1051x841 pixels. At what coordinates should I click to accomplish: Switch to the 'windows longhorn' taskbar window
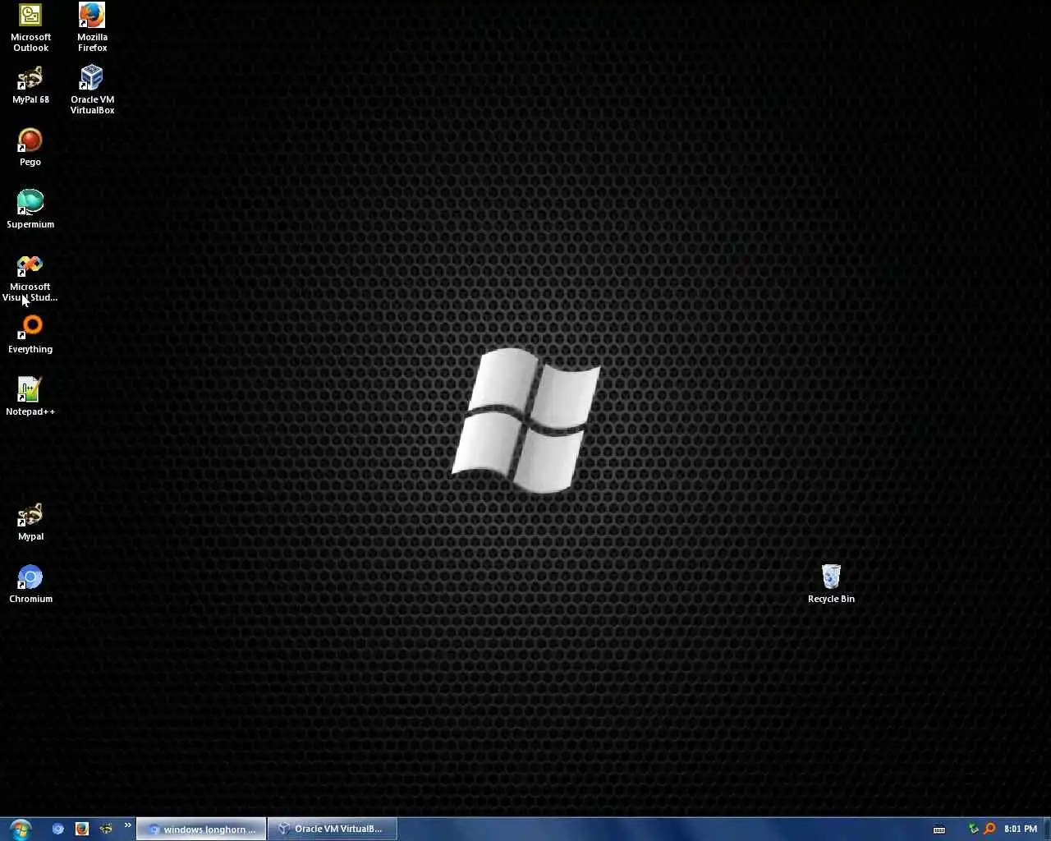click(x=201, y=829)
